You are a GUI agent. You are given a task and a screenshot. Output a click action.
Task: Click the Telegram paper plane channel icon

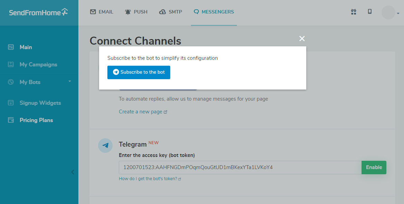105,146
